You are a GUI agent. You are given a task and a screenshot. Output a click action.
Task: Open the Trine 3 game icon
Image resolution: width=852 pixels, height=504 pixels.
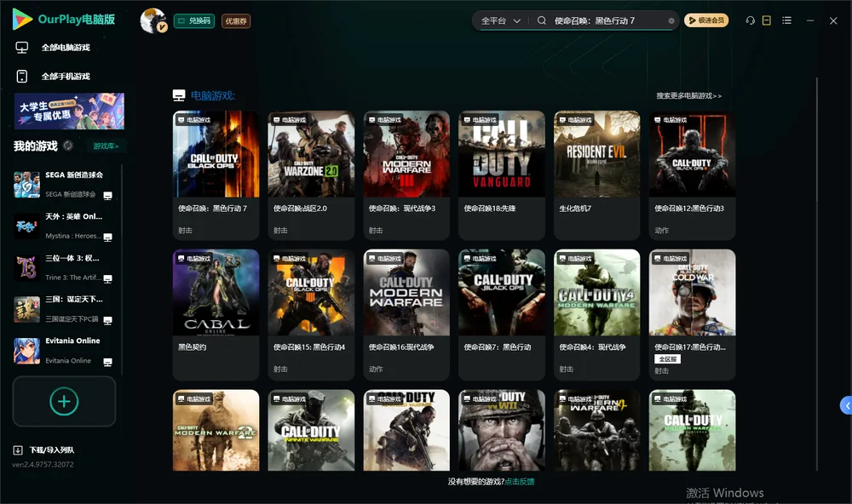pos(26,267)
